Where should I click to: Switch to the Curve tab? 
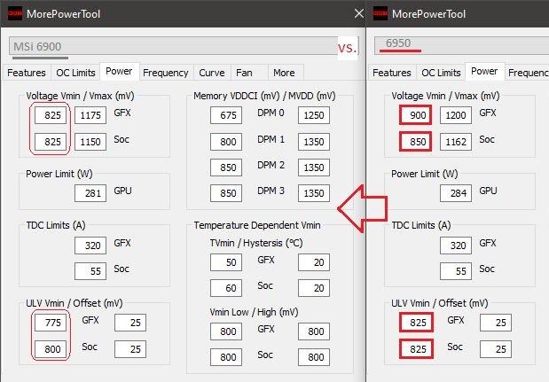point(212,73)
